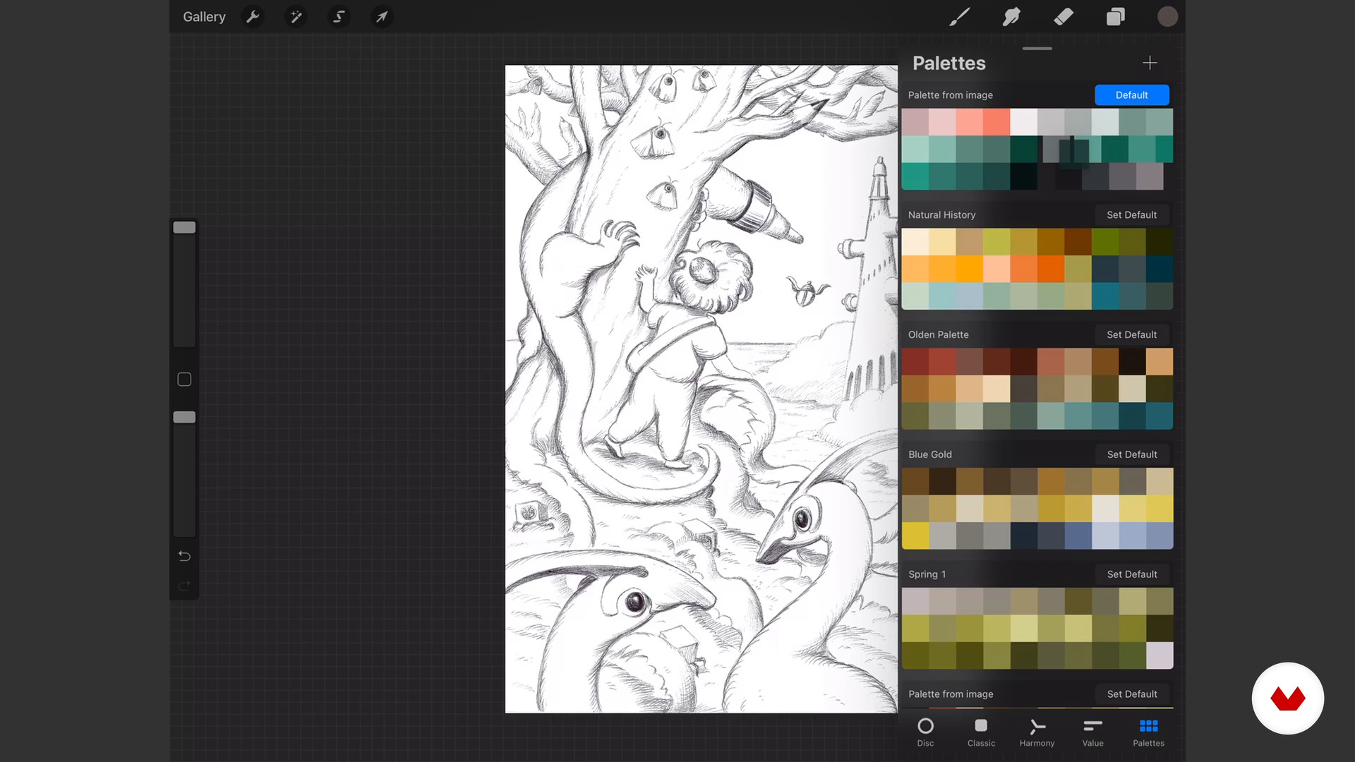1355x762 pixels.
Task: Click the blue Default button
Action: click(1131, 95)
